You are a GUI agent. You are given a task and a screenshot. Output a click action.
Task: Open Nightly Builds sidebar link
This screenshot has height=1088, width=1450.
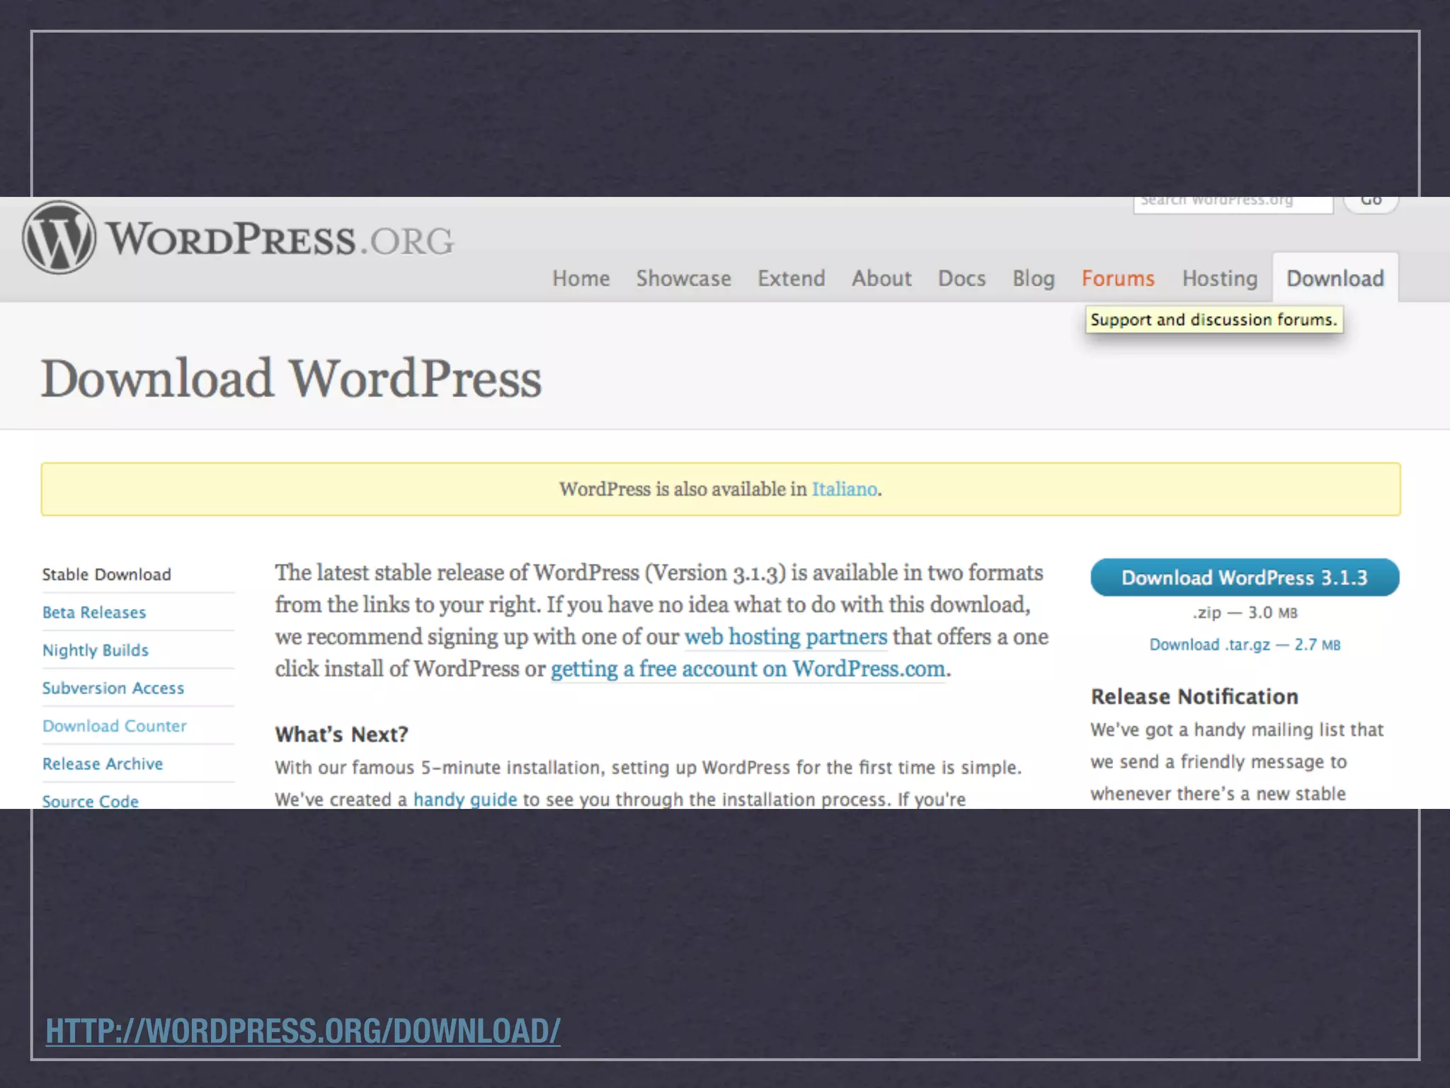[96, 650]
